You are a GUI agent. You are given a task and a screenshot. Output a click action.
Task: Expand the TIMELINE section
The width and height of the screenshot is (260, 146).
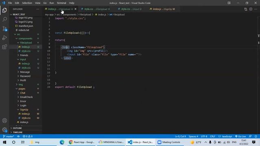point(17,132)
